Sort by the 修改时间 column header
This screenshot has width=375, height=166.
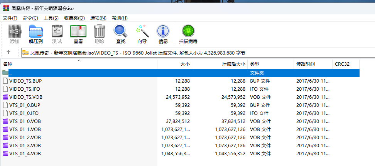[313, 64]
